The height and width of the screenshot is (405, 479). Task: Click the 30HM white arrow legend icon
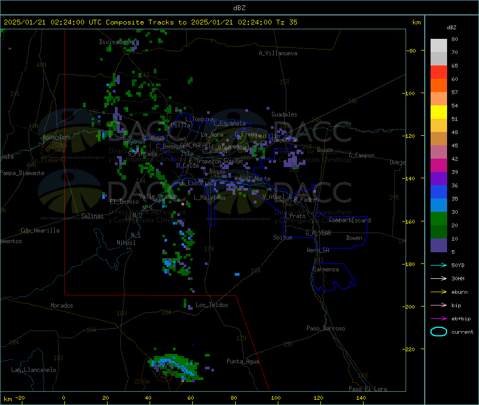pos(439,278)
